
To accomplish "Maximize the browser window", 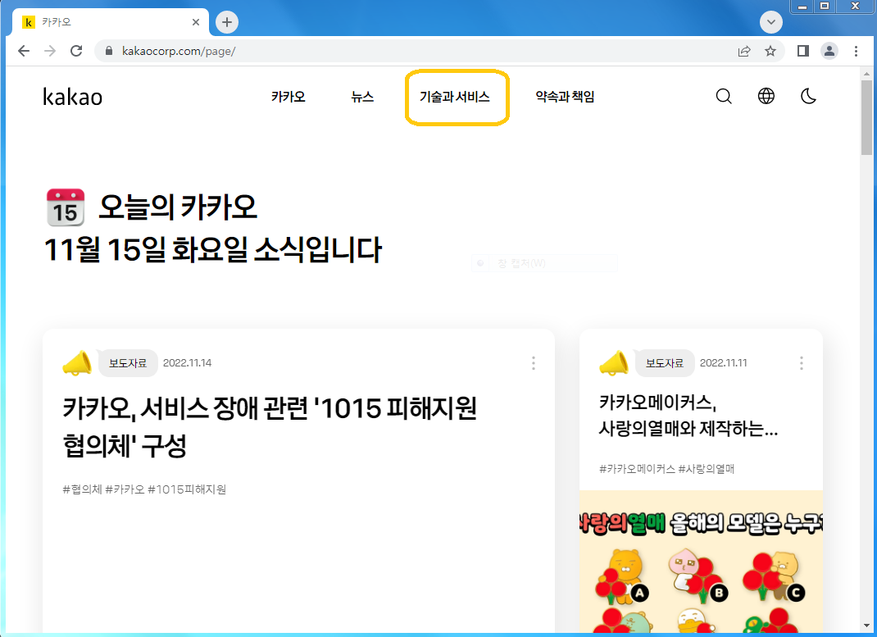I will coord(825,7).
